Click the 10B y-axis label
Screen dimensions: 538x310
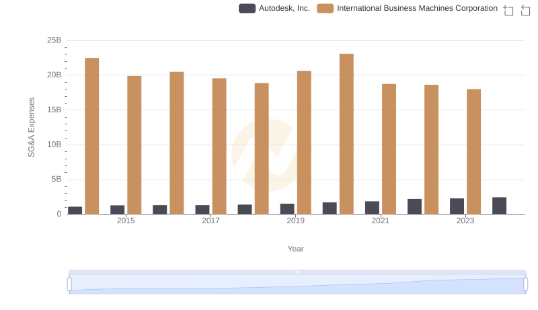point(54,145)
